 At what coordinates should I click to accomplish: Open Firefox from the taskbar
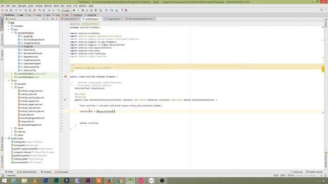[109, 180]
